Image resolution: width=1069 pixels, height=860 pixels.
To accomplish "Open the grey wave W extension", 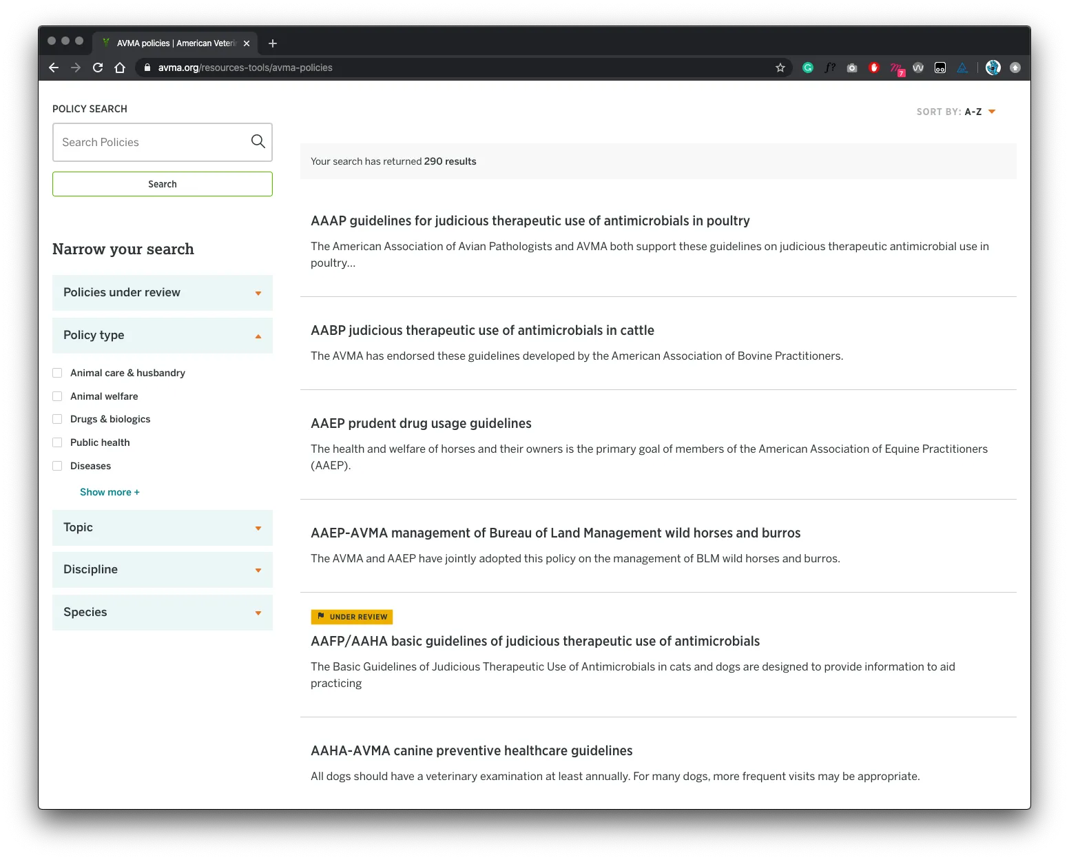I will click(918, 68).
